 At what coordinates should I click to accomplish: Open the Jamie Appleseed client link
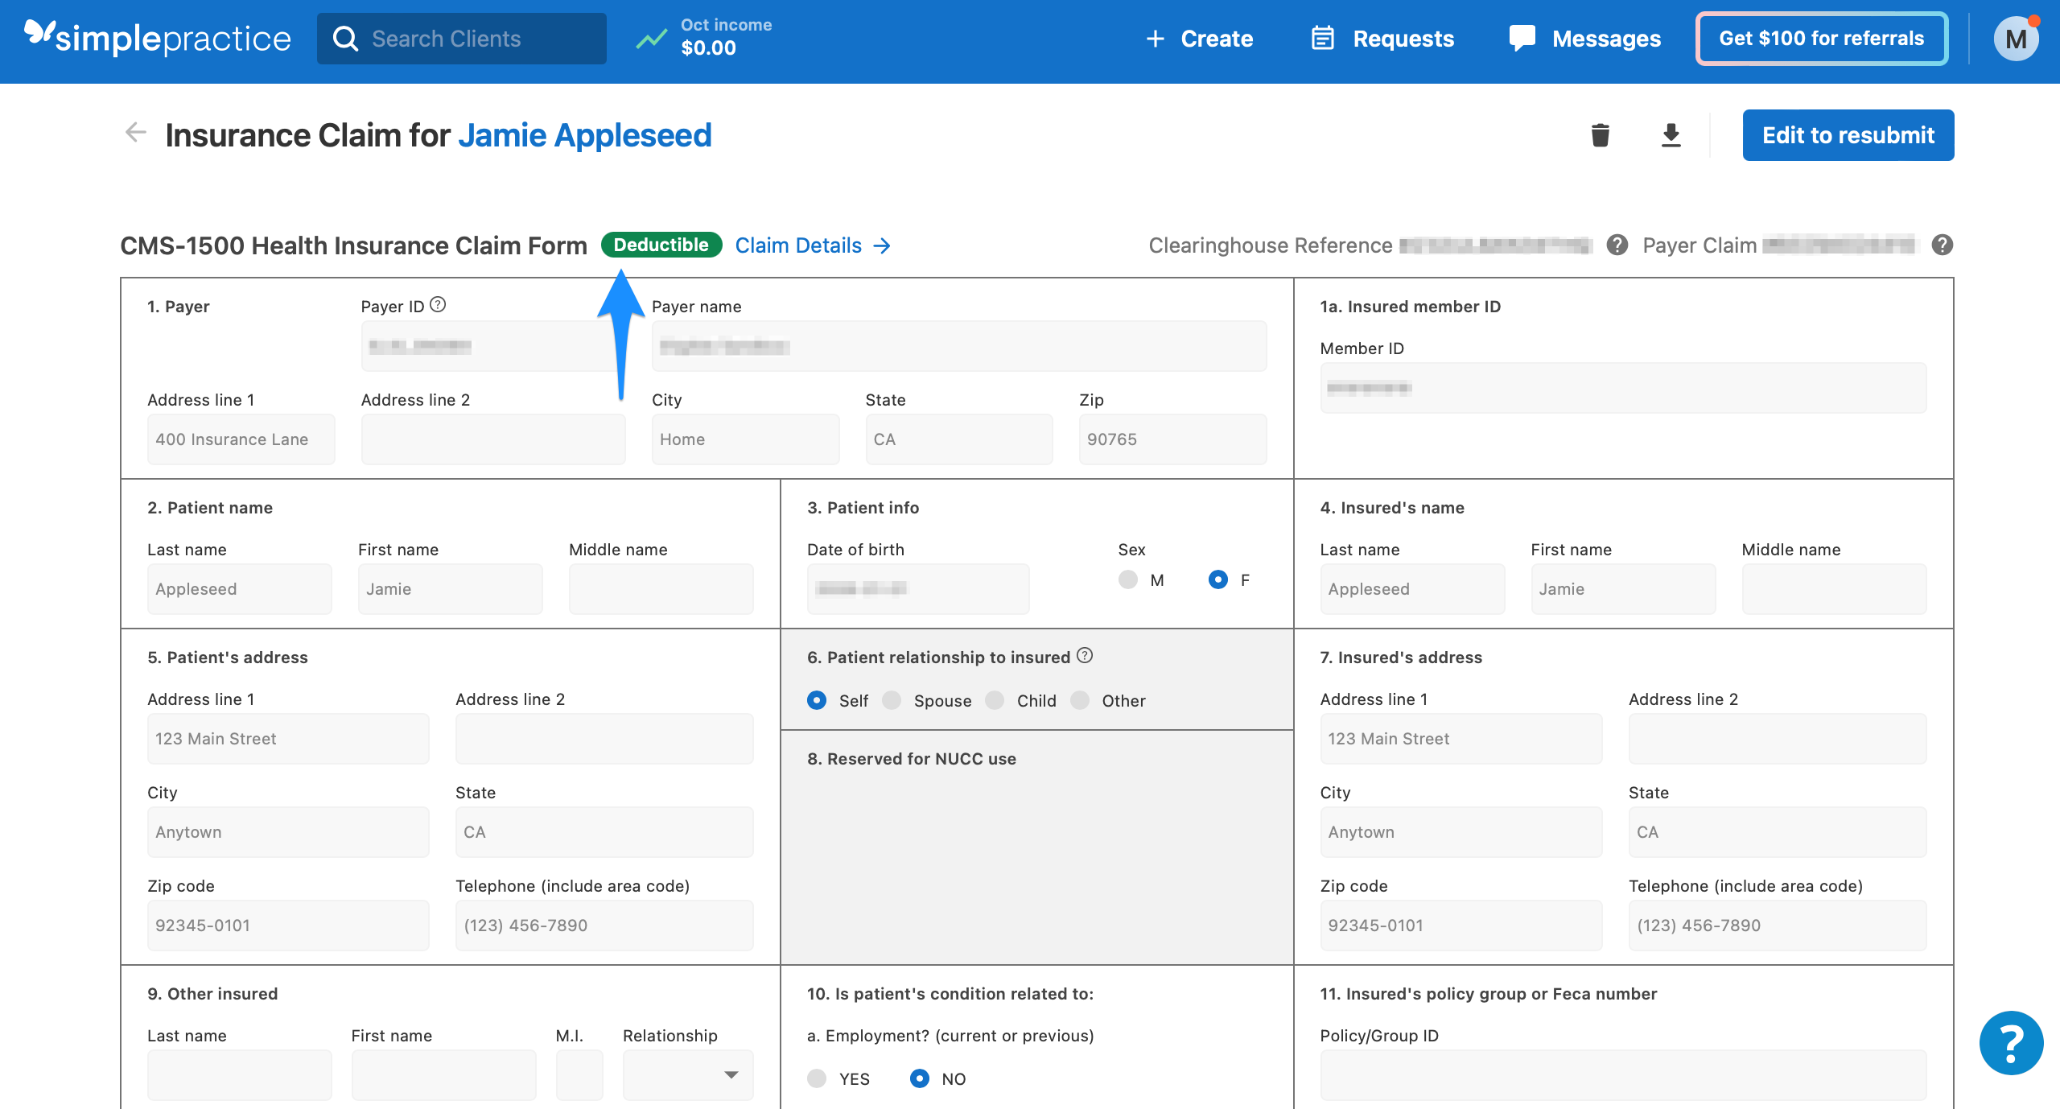click(x=585, y=135)
